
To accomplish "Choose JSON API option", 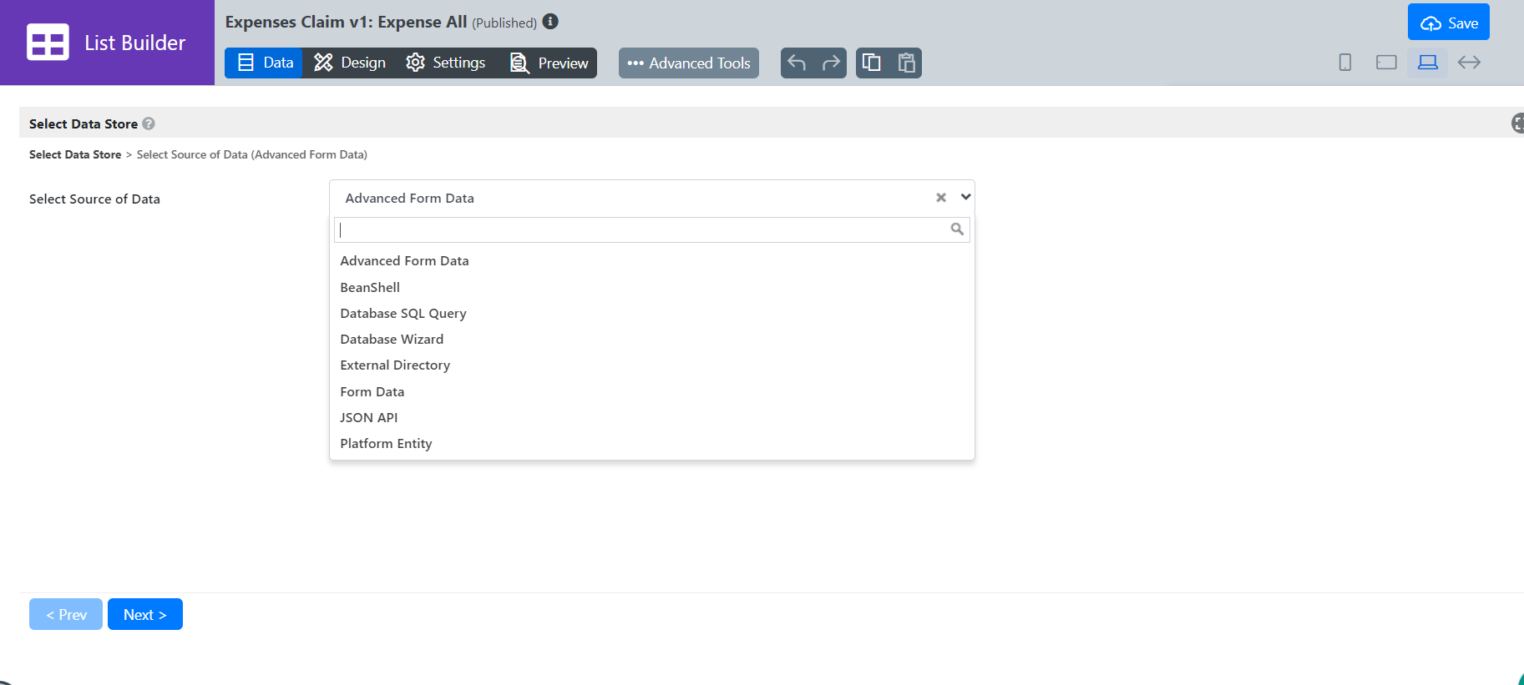I will (652, 418).
